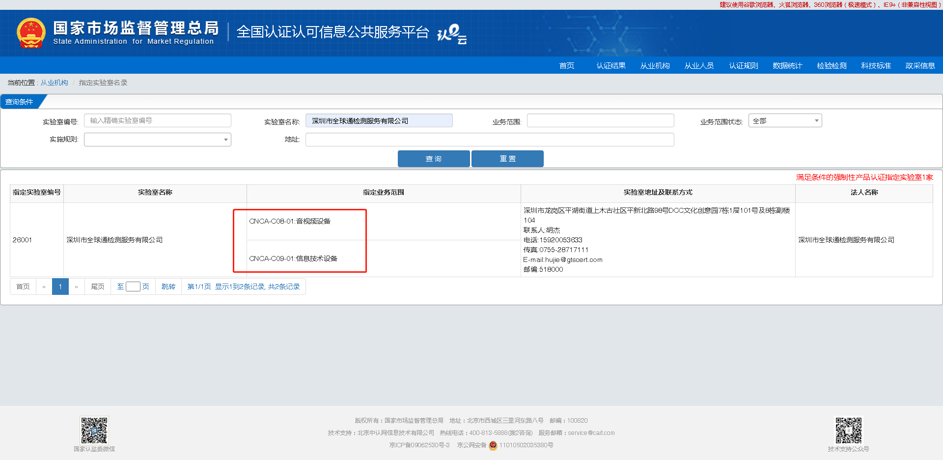Screen dimensions: 943x460
Task: Open the 认证结果 navigation menu
Action: tap(610, 65)
